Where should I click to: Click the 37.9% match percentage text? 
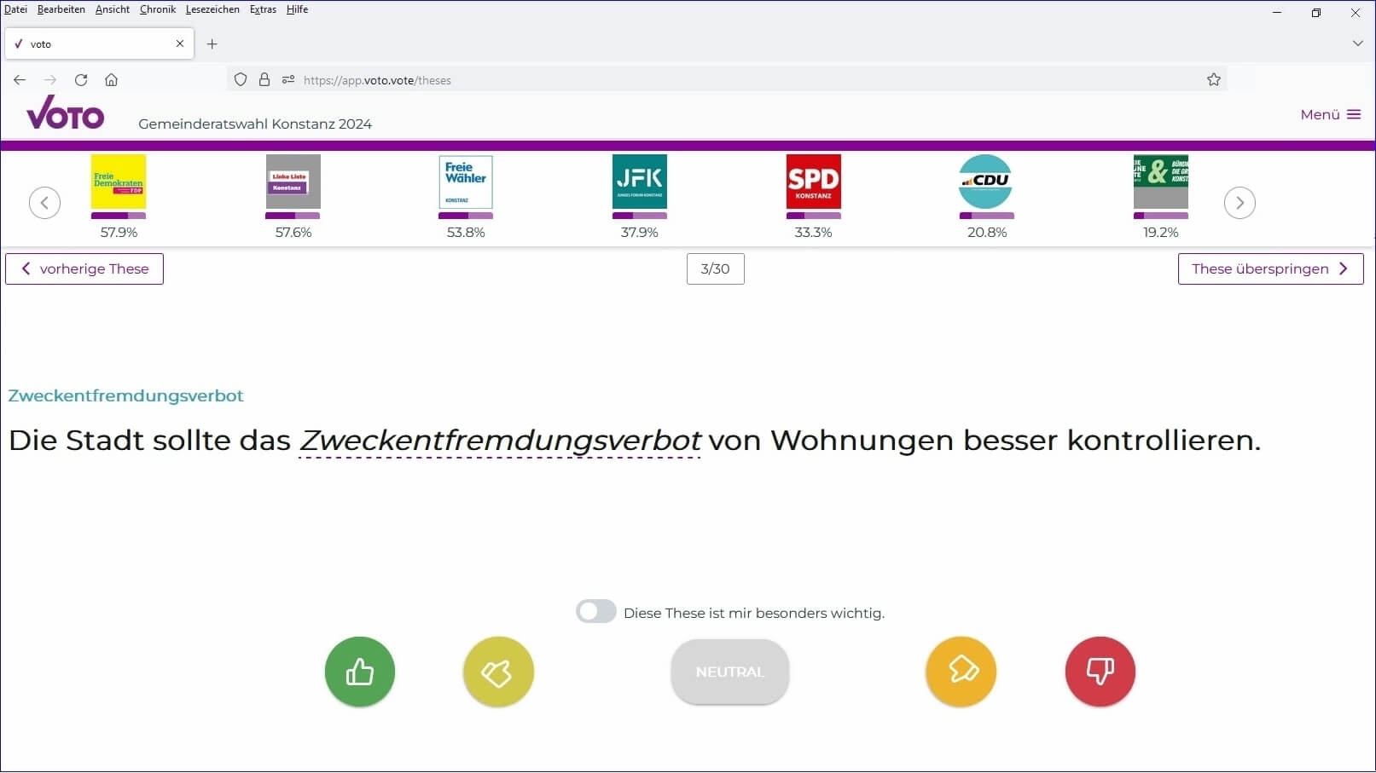(640, 232)
